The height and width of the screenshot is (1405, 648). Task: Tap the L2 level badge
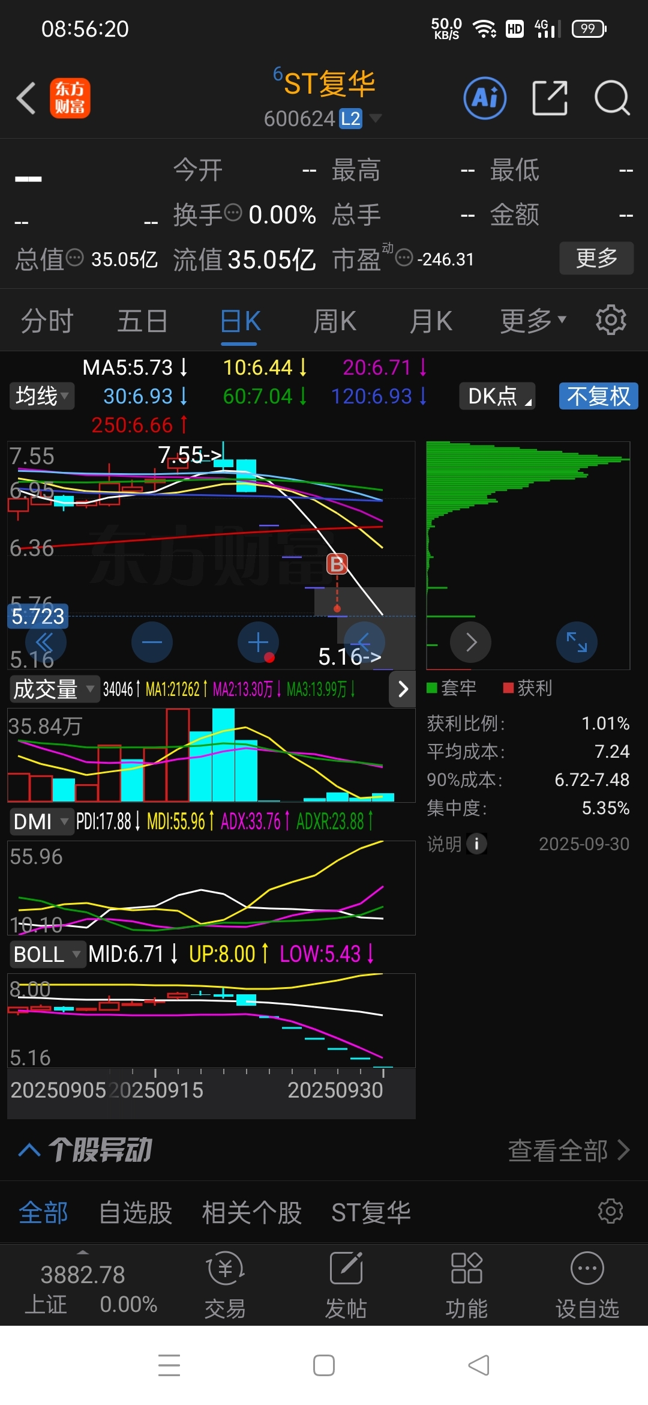[x=350, y=119]
